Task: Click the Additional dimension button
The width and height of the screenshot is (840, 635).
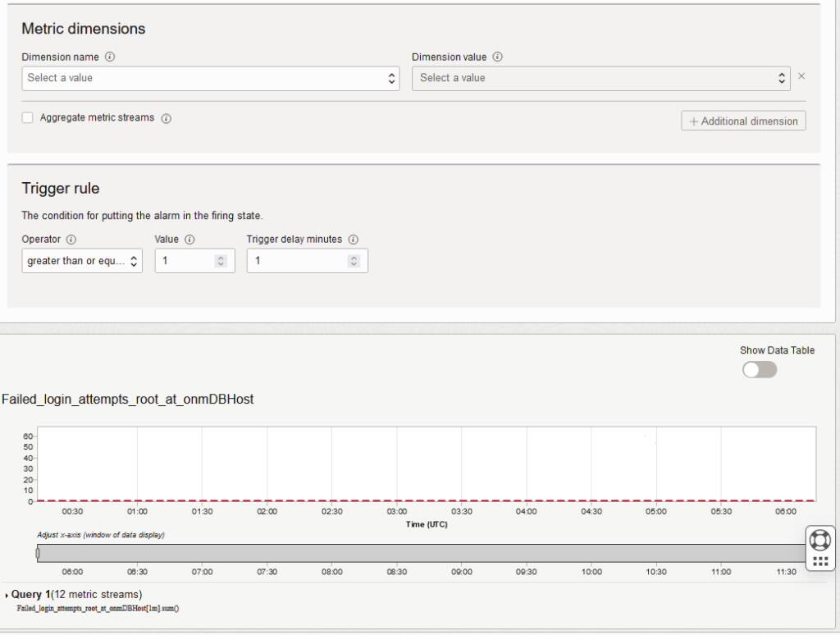Action: [x=742, y=121]
